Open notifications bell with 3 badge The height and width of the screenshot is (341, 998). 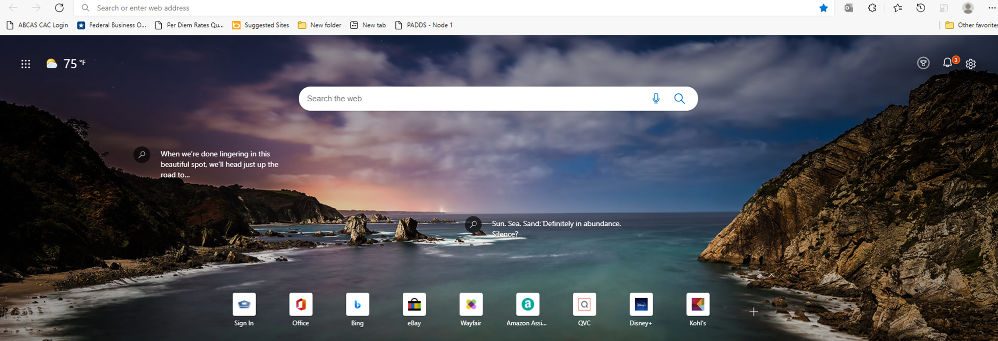[x=949, y=62]
